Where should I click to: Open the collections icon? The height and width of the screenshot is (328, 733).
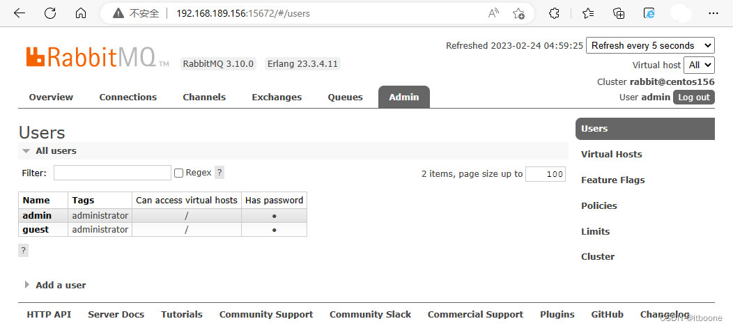coord(619,13)
